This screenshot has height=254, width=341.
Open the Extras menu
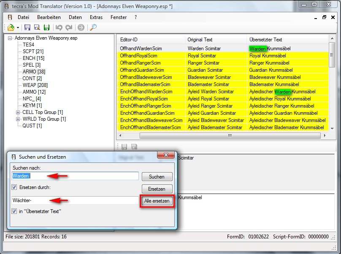point(96,17)
